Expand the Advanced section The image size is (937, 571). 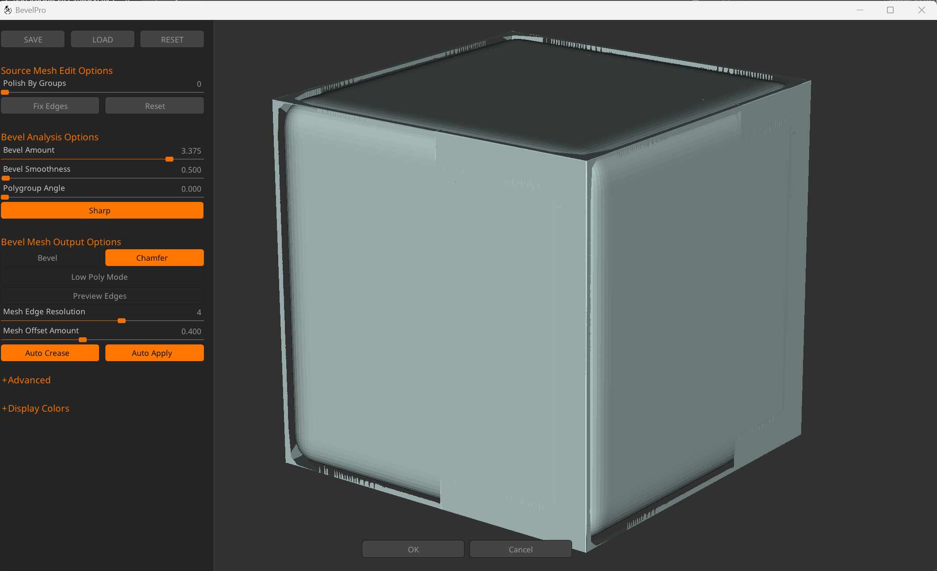(27, 380)
